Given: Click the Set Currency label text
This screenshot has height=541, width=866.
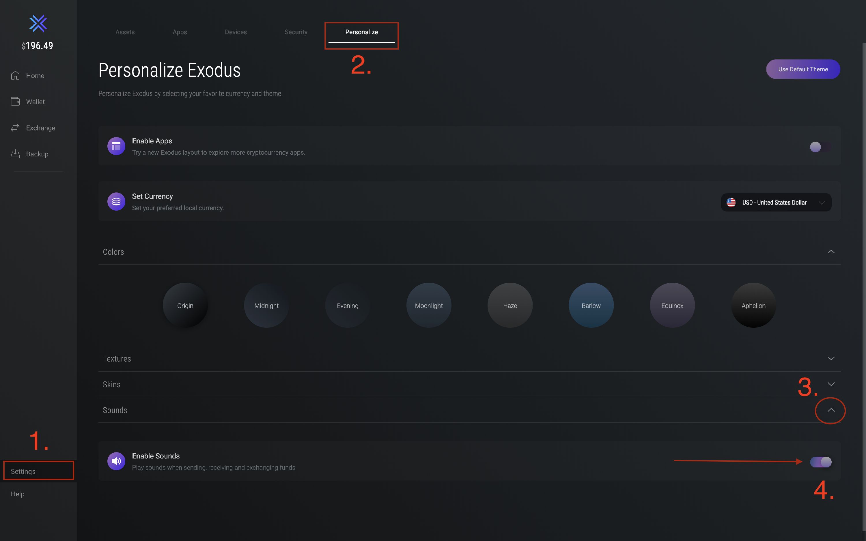Looking at the screenshot, I should pos(152,196).
